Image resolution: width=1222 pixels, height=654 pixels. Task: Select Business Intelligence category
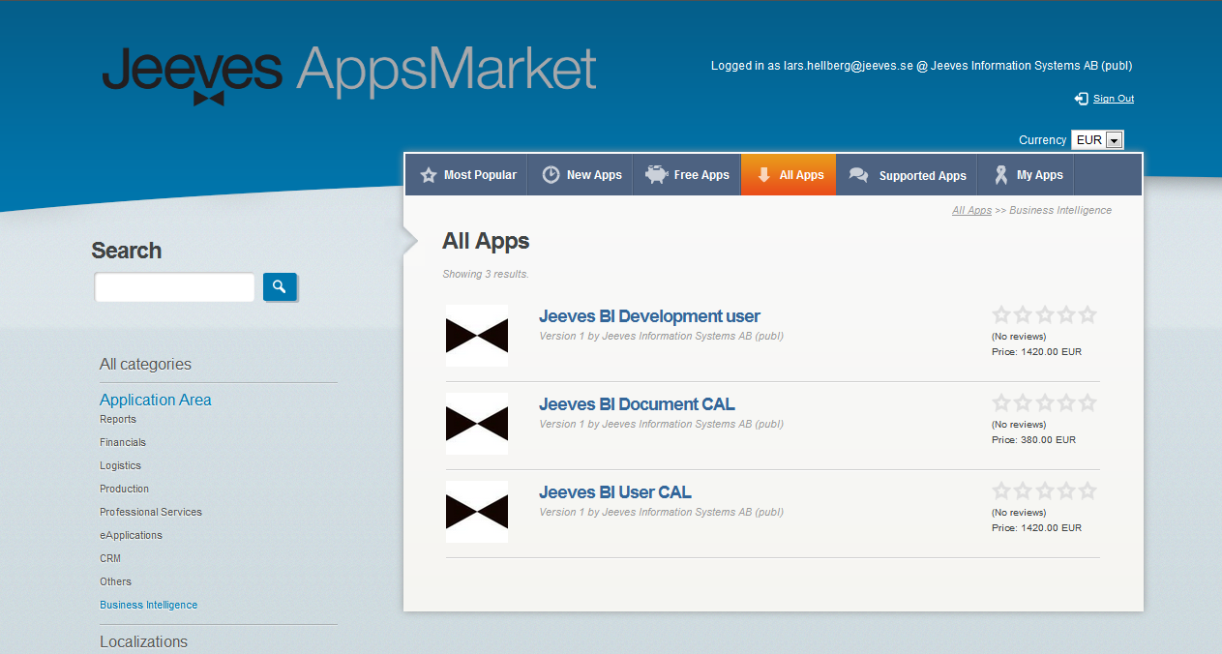148,605
